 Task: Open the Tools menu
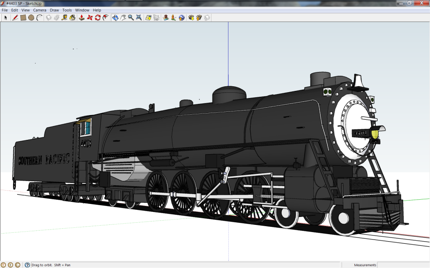point(67,10)
